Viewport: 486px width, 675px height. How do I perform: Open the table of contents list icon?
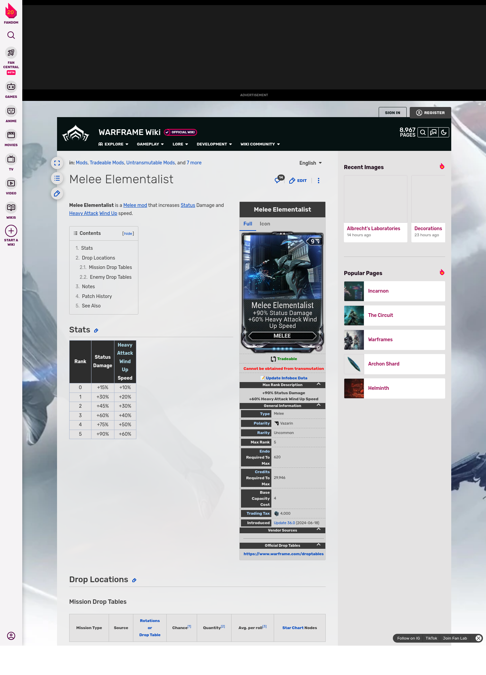click(x=57, y=178)
